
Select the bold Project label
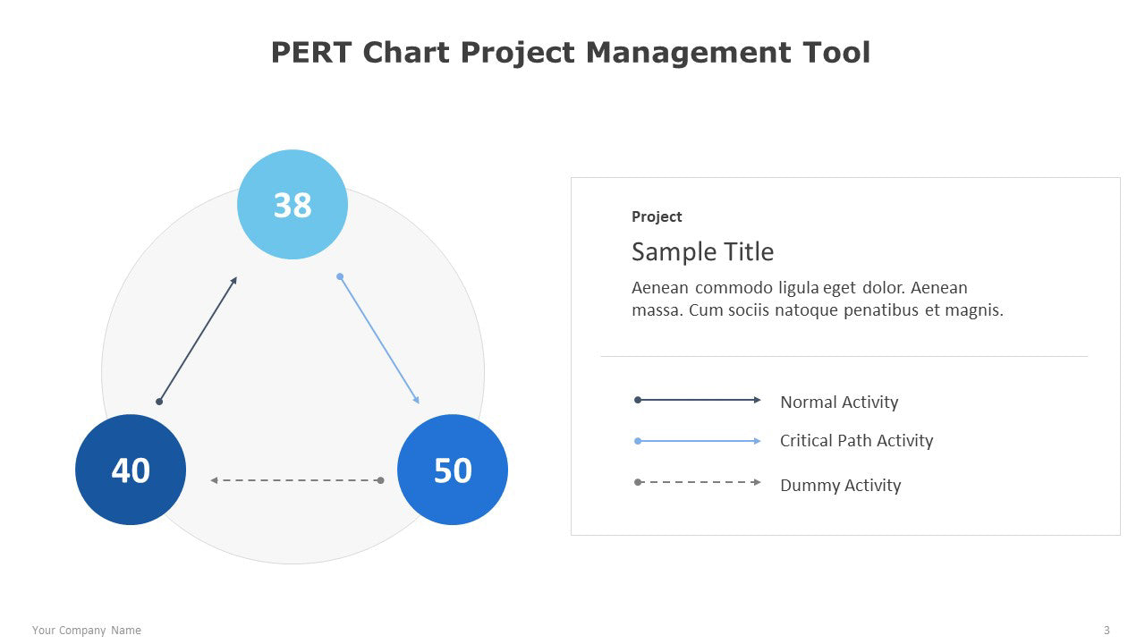[x=657, y=216]
